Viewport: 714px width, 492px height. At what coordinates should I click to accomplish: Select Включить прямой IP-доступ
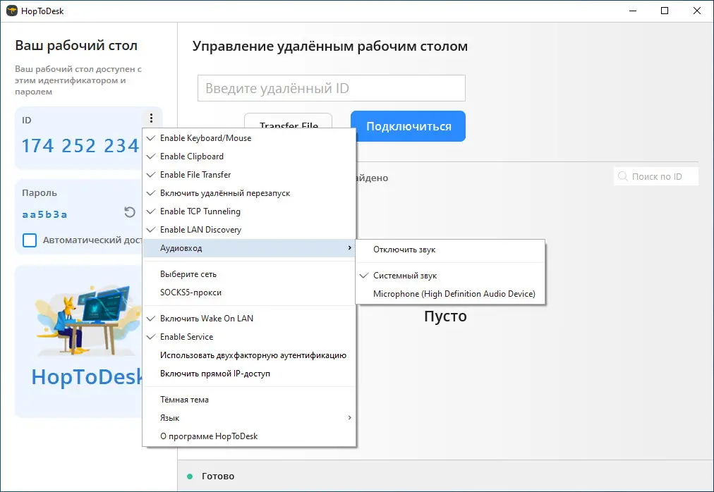tap(249, 374)
